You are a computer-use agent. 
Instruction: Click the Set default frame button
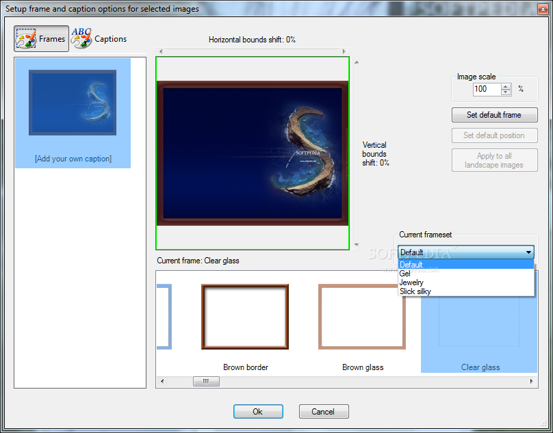(494, 115)
